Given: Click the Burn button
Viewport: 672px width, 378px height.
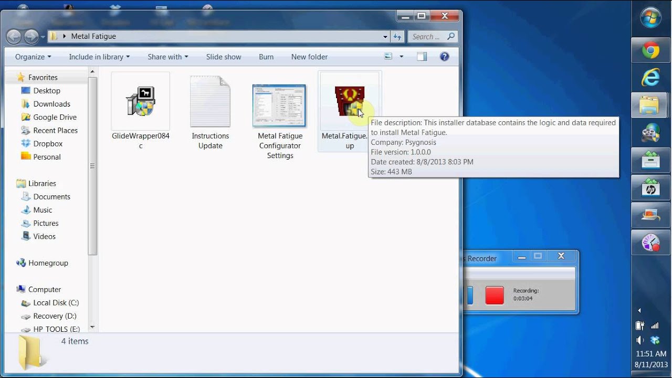Looking at the screenshot, I should 266,57.
